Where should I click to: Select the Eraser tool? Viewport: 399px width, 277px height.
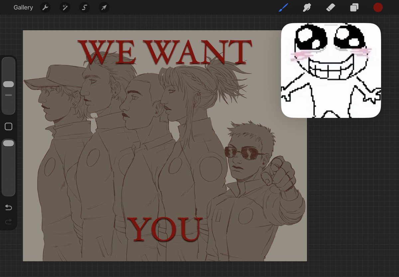coord(331,7)
